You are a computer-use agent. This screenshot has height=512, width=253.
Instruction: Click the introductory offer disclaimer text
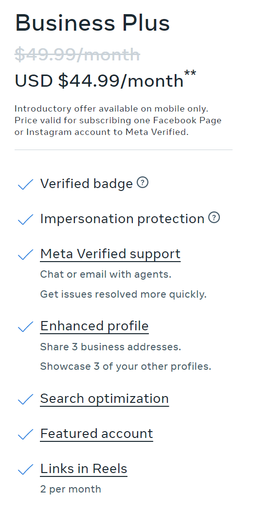click(118, 120)
